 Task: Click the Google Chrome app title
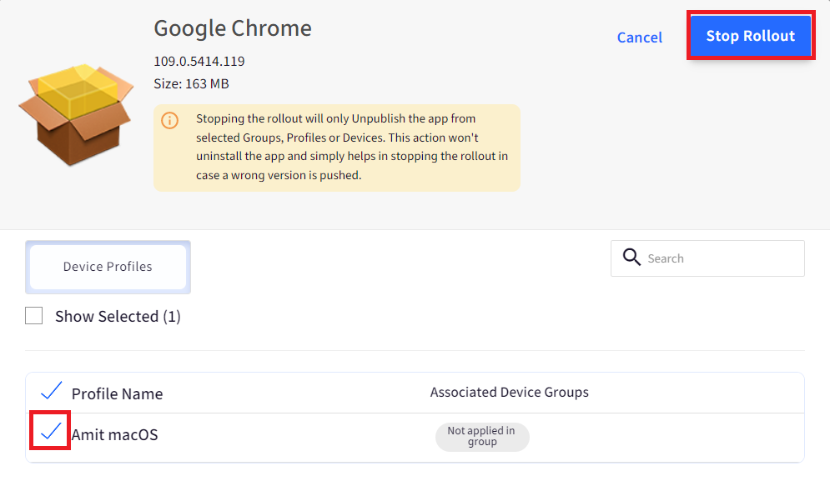click(233, 28)
